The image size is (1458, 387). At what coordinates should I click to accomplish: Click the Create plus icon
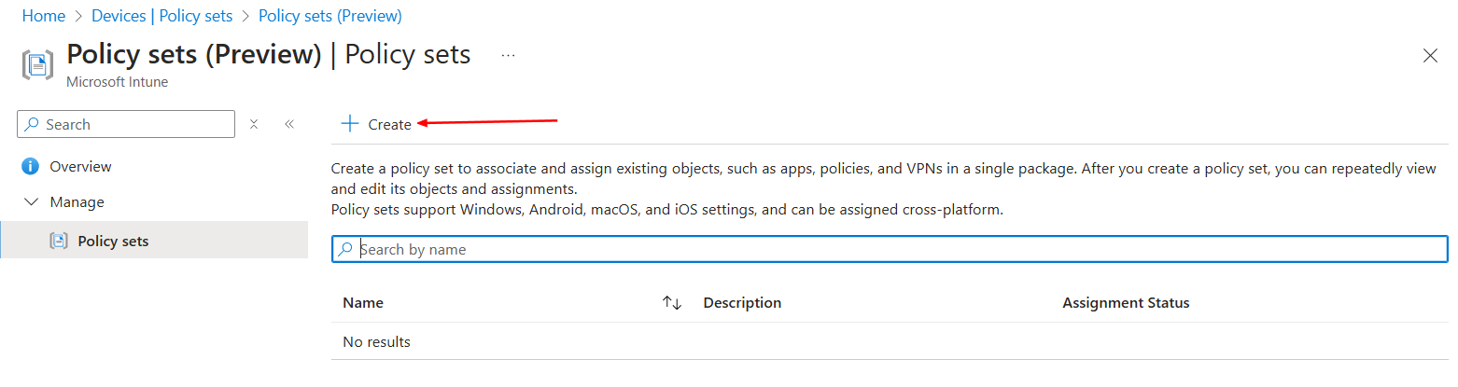tap(350, 124)
